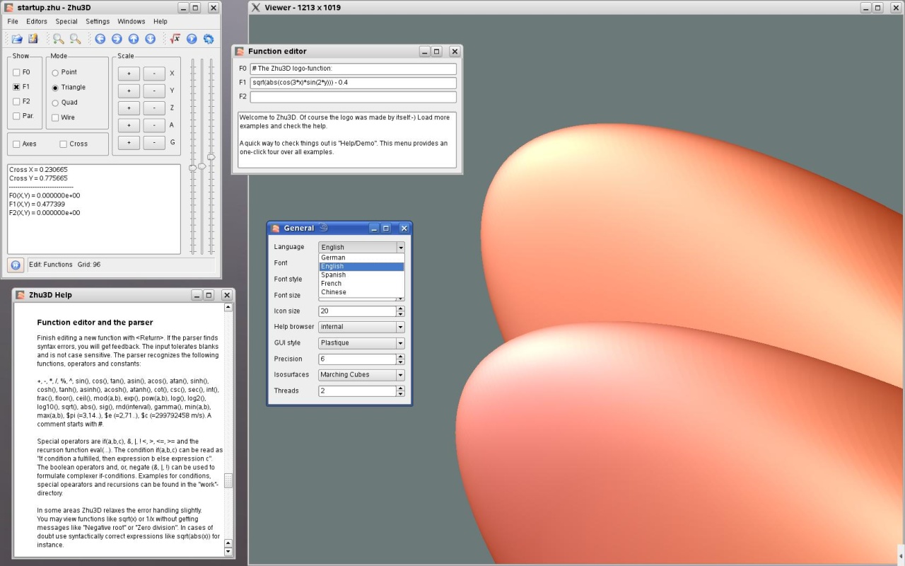Click the open file folder toolbar icon

[17, 39]
